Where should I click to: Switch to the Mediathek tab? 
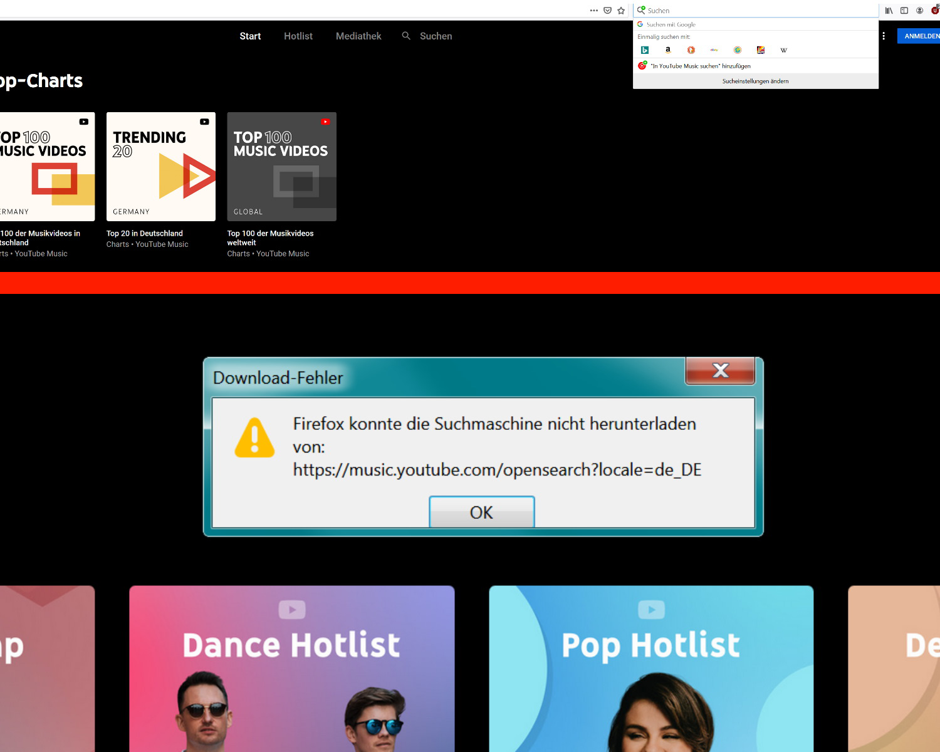pos(358,36)
